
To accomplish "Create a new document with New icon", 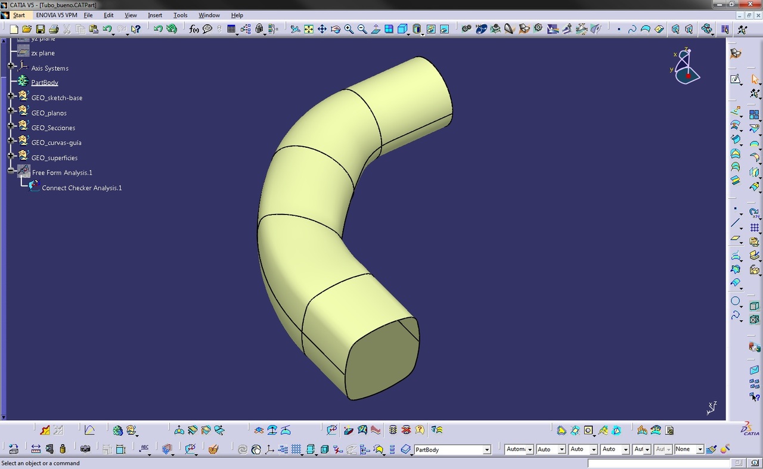I will click(14, 29).
